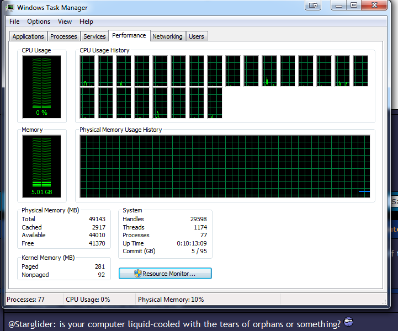Switch to the Users tab

point(197,36)
